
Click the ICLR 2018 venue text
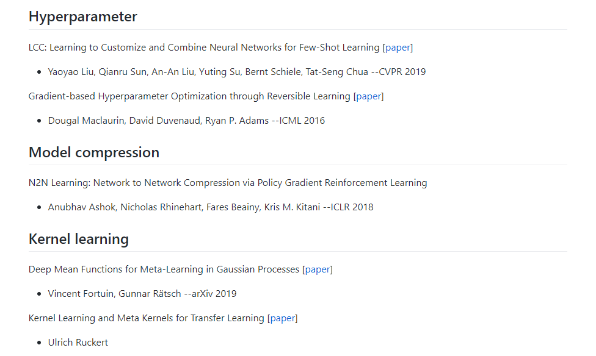click(352, 207)
